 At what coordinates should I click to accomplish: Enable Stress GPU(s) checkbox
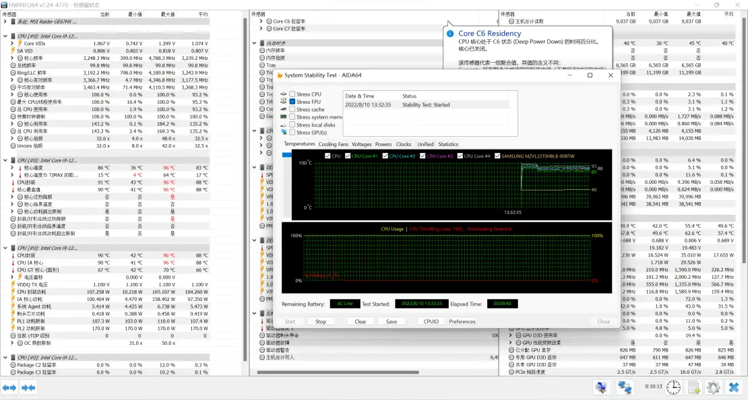pyautogui.click(x=292, y=133)
